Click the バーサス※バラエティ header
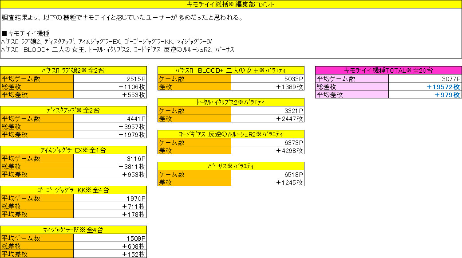462x258 pixels. pos(231,166)
